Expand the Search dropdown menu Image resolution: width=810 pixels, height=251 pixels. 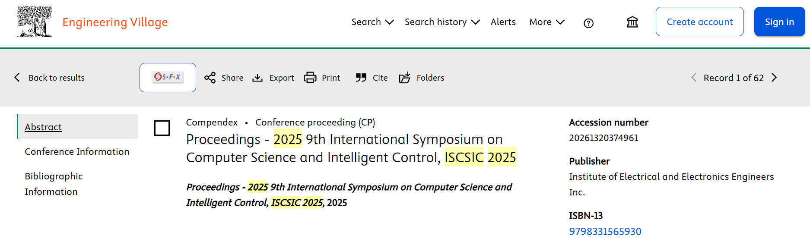[372, 22]
